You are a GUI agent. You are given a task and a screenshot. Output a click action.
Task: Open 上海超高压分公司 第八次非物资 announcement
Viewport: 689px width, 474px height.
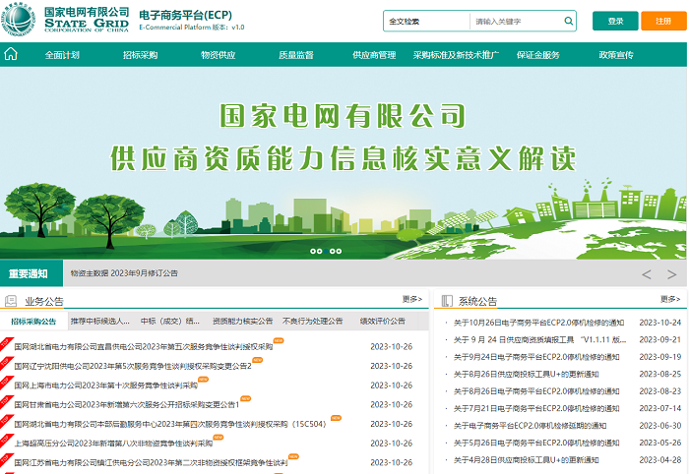pyautogui.click(x=113, y=444)
